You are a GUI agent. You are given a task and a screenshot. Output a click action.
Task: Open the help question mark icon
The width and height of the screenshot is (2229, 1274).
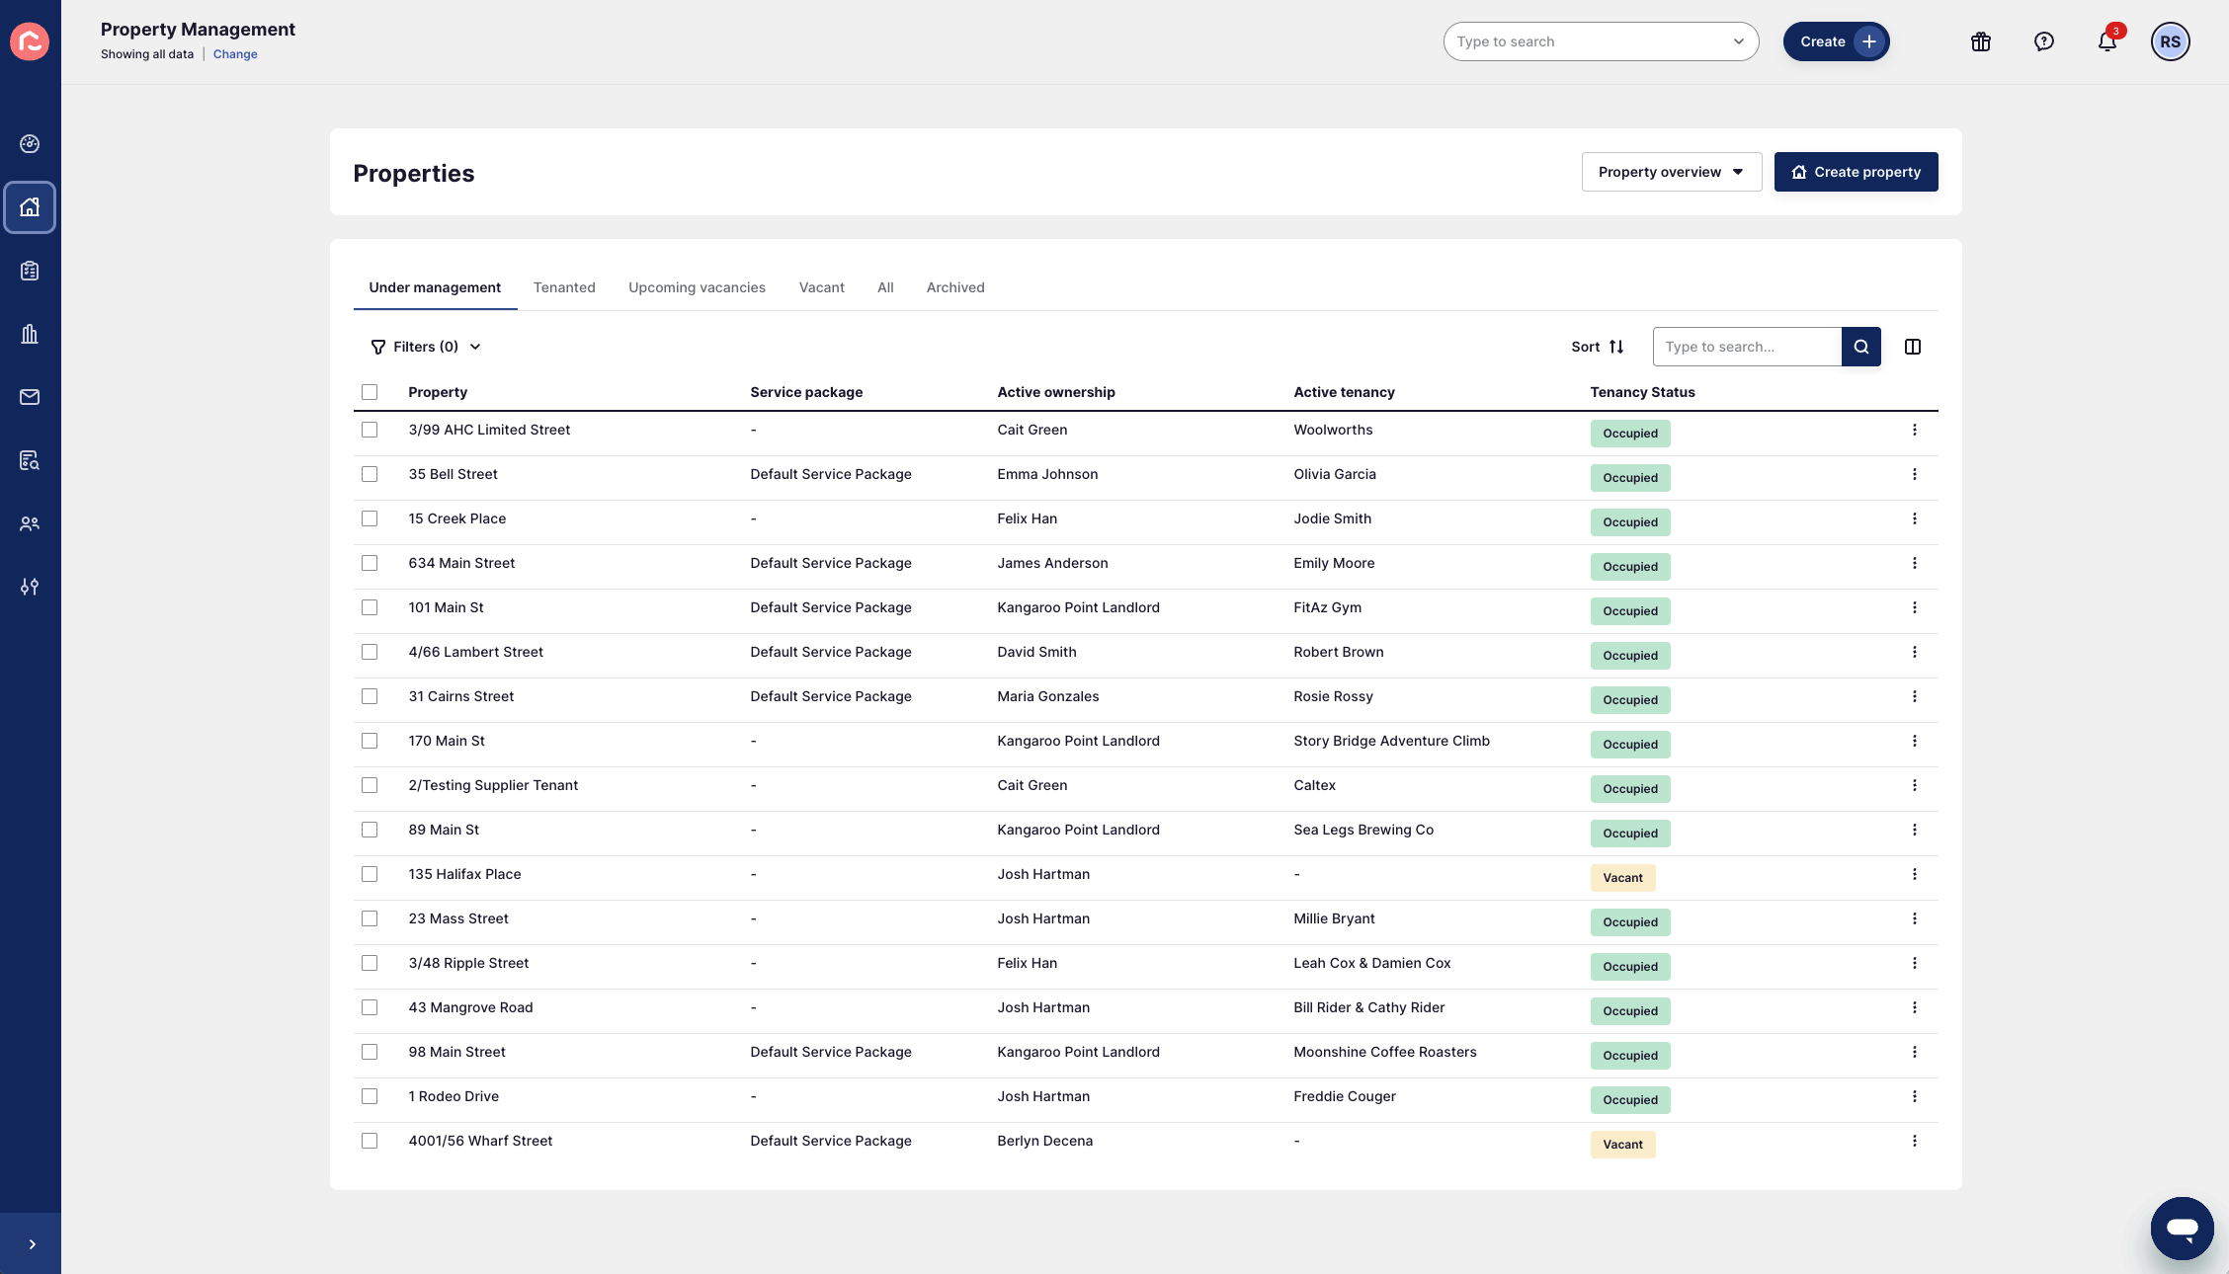coord(2043,41)
